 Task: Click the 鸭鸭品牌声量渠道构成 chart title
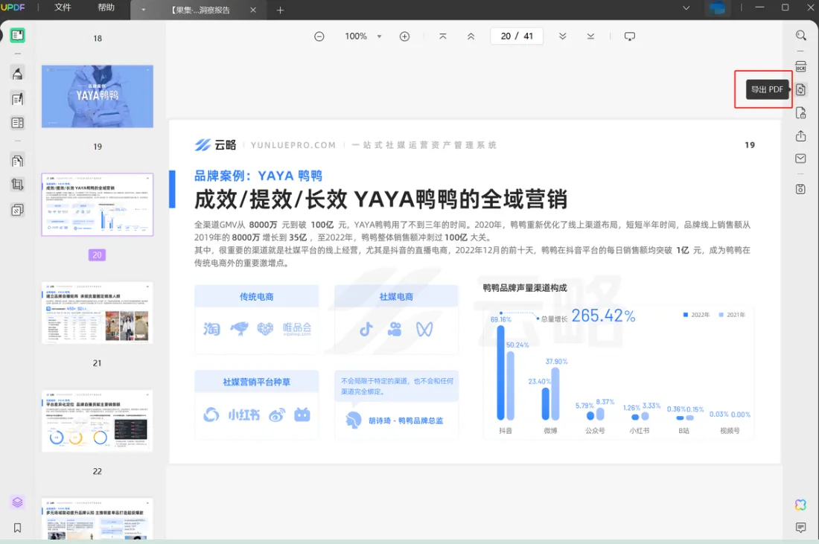pyautogui.click(x=525, y=288)
